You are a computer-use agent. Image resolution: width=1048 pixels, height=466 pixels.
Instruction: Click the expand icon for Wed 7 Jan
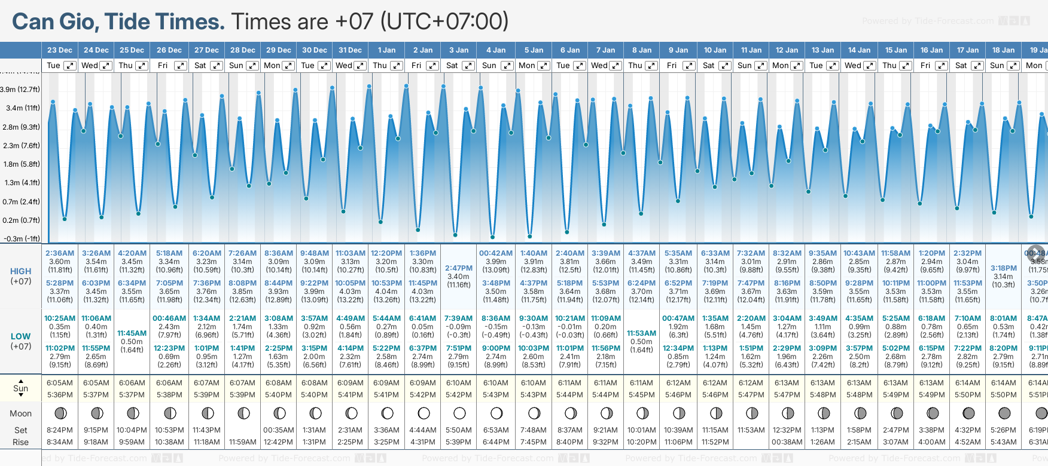(x=615, y=66)
